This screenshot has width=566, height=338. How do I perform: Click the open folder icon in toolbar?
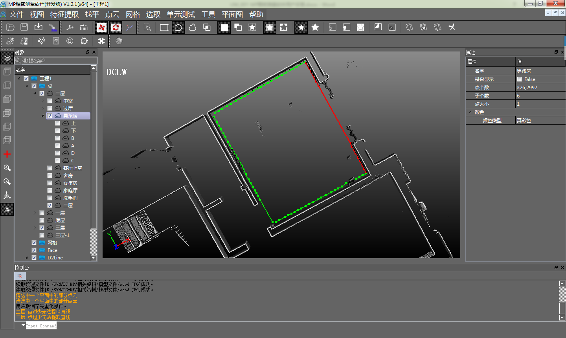(11, 27)
